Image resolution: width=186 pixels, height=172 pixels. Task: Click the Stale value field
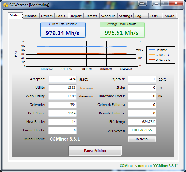click(142, 88)
